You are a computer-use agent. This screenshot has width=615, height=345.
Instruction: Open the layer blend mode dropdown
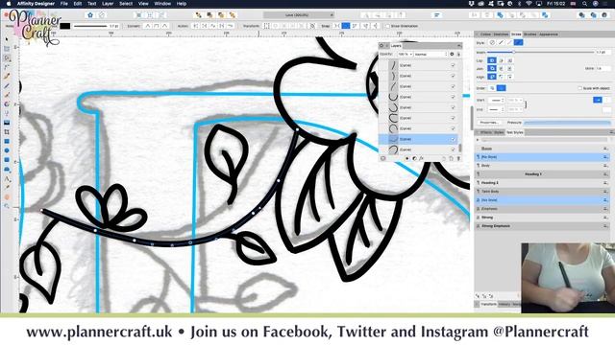click(x=430, y=55)
